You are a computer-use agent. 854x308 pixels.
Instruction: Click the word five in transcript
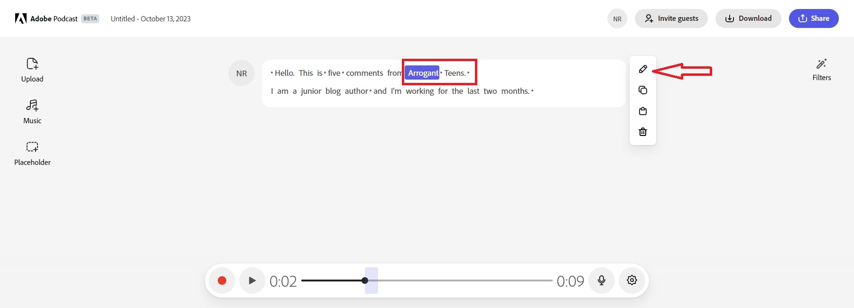[x=334, y=73]
